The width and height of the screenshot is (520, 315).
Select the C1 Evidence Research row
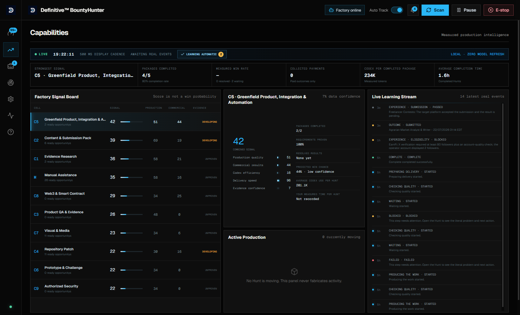pos(125,159)
